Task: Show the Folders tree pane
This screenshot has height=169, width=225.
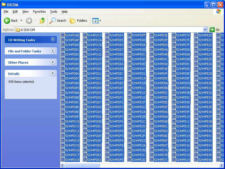Action: point(78,21)
